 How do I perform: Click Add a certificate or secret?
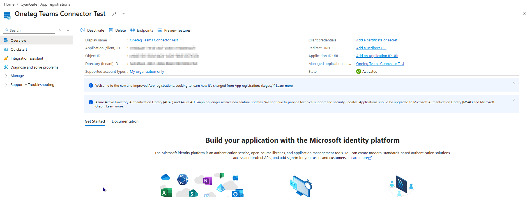coord(377,40)
